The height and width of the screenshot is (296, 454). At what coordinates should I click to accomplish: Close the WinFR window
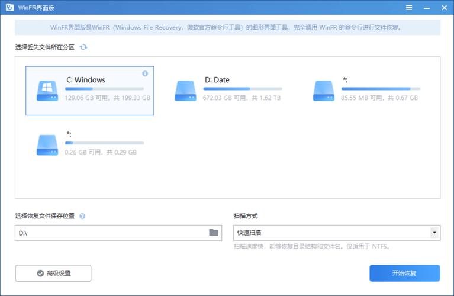[444, 8]
